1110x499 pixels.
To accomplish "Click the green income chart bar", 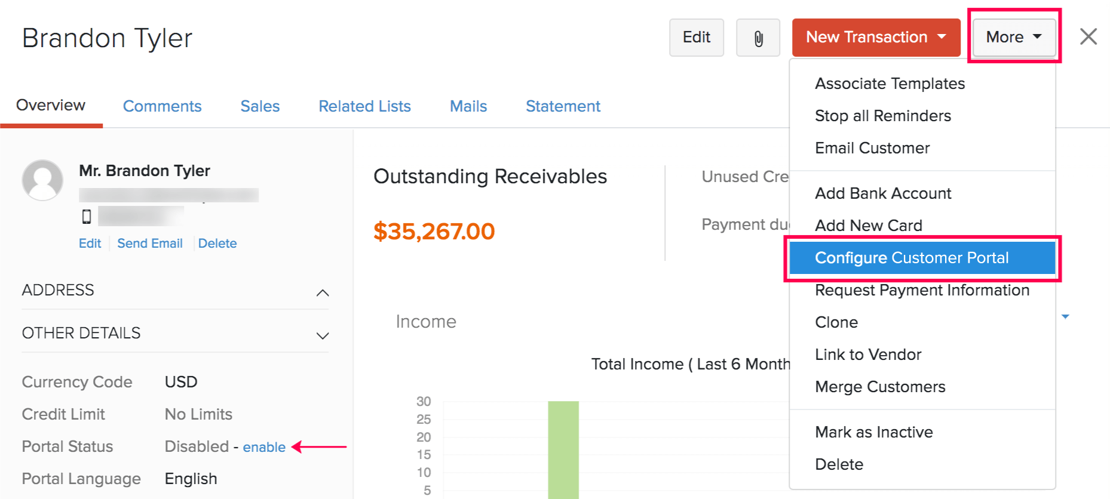I will (x=563, y=449).
